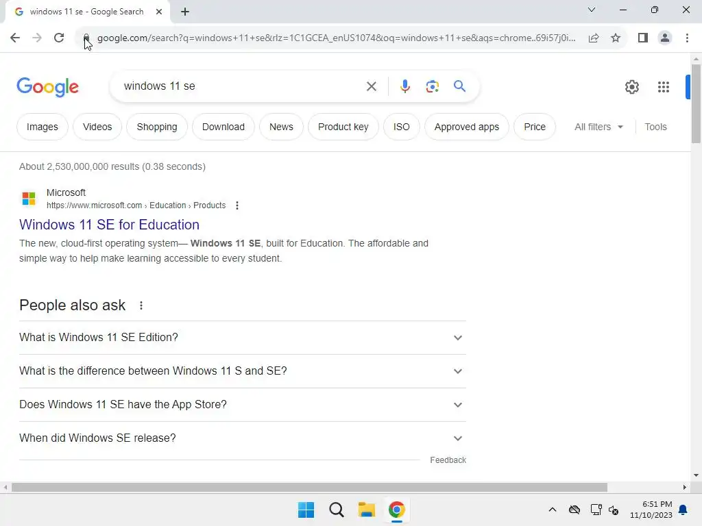Viewport: 702px width, 526px height.
Task: Send Feedback on People also ask
Action: [448, 460]
